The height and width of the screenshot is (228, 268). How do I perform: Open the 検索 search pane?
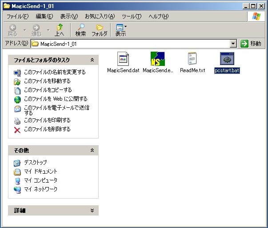pos(81,30)
